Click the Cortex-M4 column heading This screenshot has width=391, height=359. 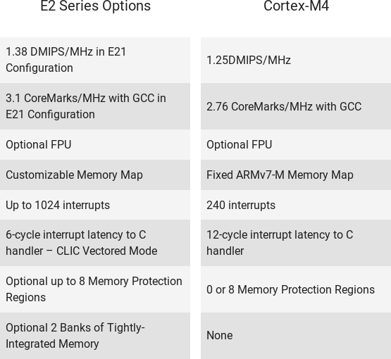(x=296, y=6)
